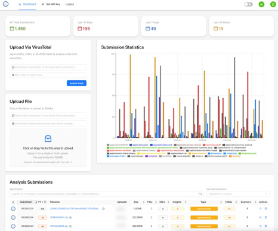Toggle application/octet-stream legend entry
The width and height of the screenshot is (278, 231).
point(187,145)
